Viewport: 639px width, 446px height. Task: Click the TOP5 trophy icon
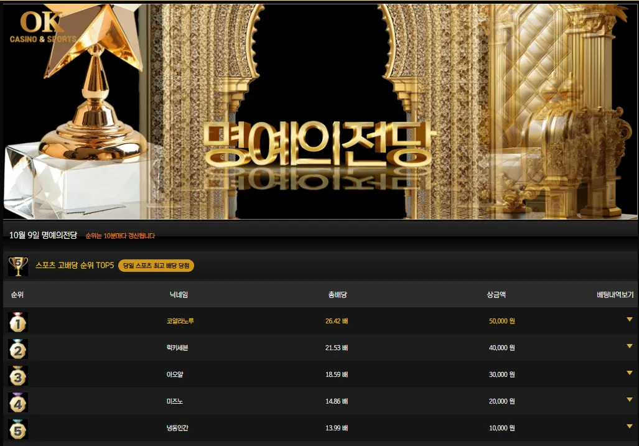click(x=18, y=266)
